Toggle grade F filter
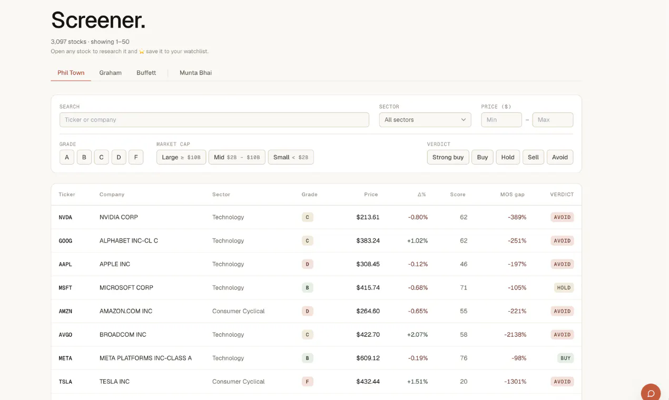Image resolution: width=669 pixels, height=400 pixels. pos(136,157)
